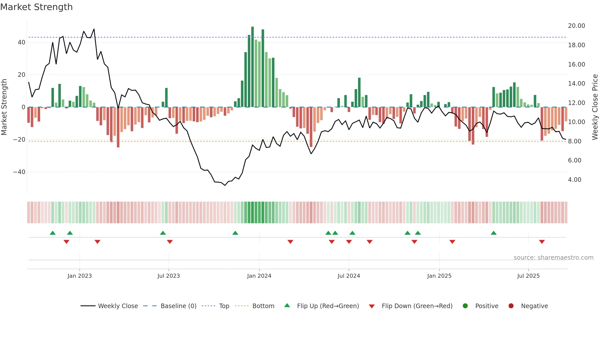Click the green Flip Up triangle in the legend
This screenshot has height=339, width=602.
[287, 305]
